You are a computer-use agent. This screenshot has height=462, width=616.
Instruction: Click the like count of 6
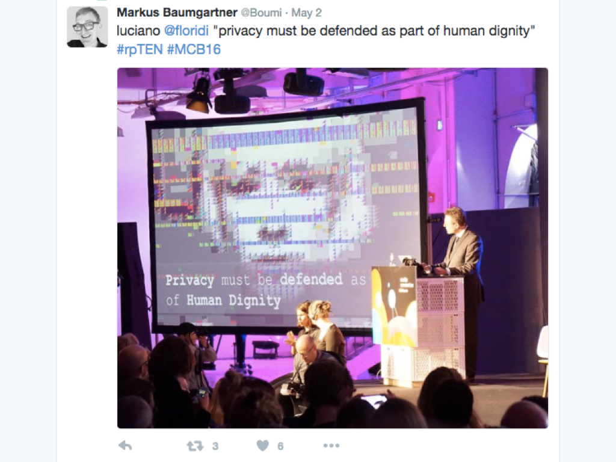tap(280, 446)
